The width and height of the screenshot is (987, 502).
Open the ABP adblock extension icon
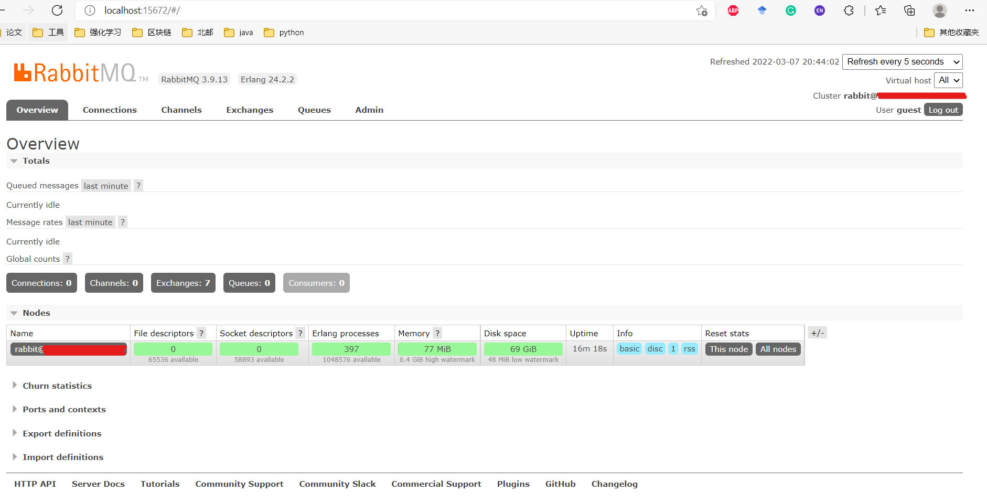pos(733,10)
